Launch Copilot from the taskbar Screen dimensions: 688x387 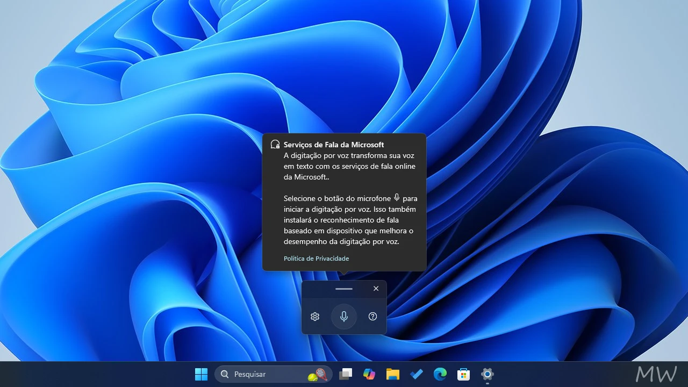coord(369,374)
